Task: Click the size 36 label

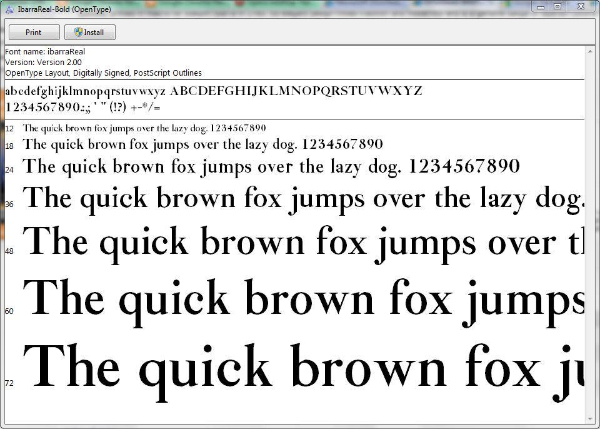Action: point(9,204)
